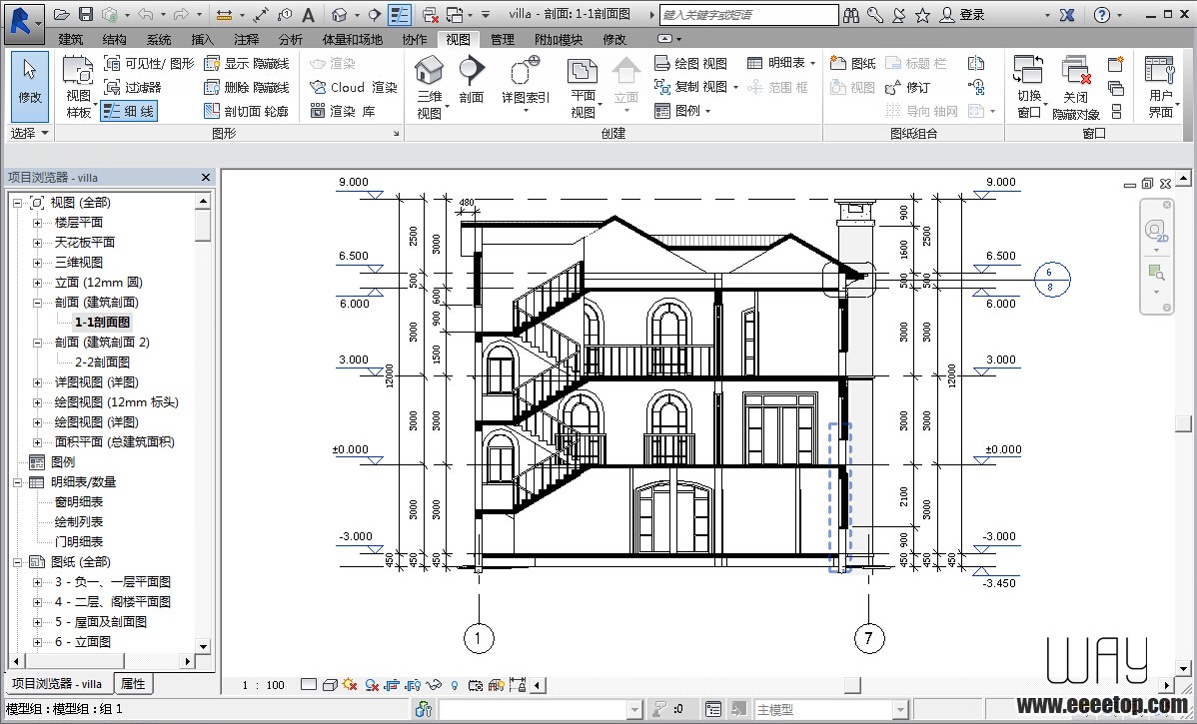Switch to the 建筑 ribbon tab
Viewport: 1197px width, 724px height.
point(70,39)
